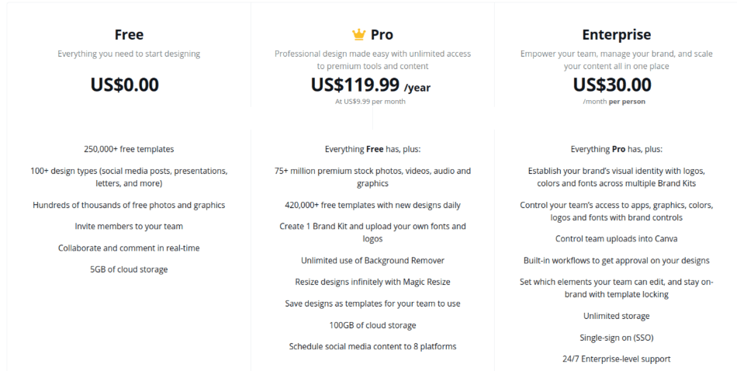This screenshot has width=737, height=371.
Task: Click the US$0.00 price
Action: (x=125, y=85)
